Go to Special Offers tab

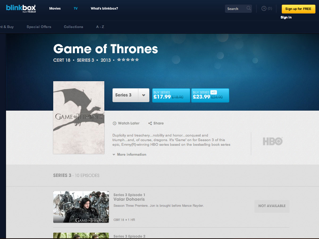[x=39, y=27]
